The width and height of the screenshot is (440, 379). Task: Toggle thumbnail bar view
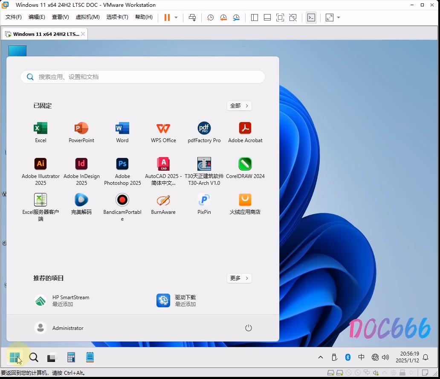tap(267, 17)
